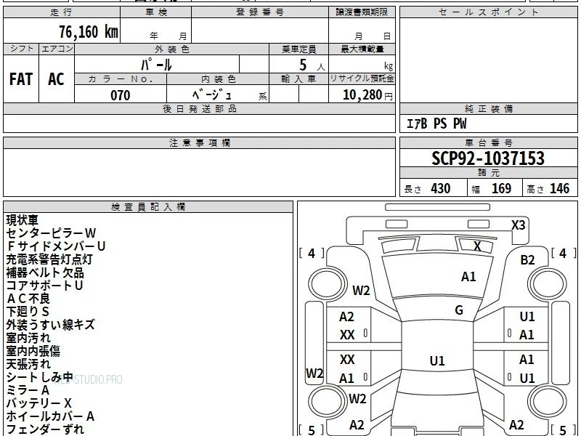
Task: Click the color number 070
Action: click(x=121, y=95)
